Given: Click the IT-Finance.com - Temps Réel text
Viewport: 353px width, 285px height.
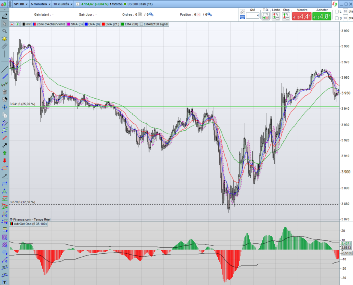Looking at the screenshot, I should [x=30, y=220].
